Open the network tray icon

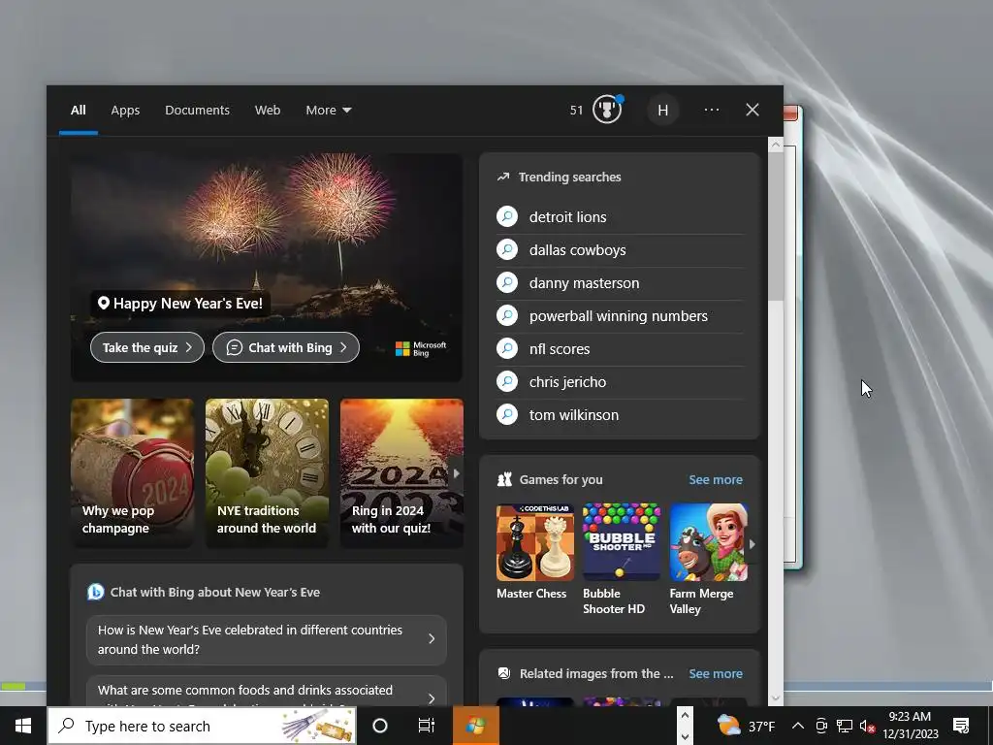click(x=845, y=726)
